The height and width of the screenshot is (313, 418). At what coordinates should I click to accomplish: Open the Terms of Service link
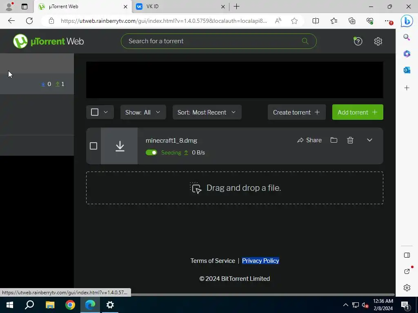[x=213, y=260]
